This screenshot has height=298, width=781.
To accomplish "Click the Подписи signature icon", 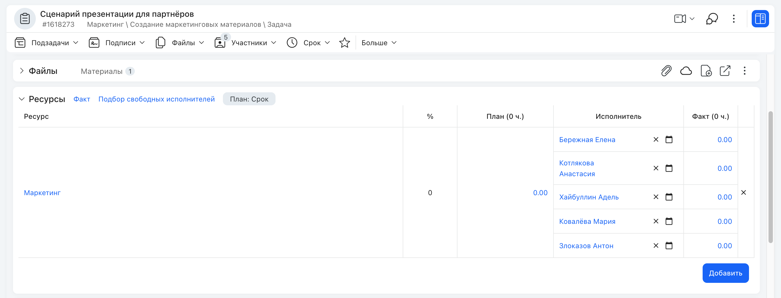I will [x=94, y=43].
